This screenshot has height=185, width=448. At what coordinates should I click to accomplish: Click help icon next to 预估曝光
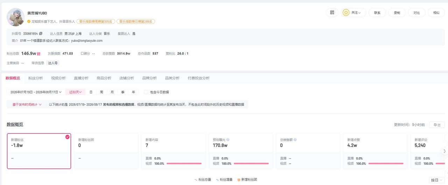point(228,139)
